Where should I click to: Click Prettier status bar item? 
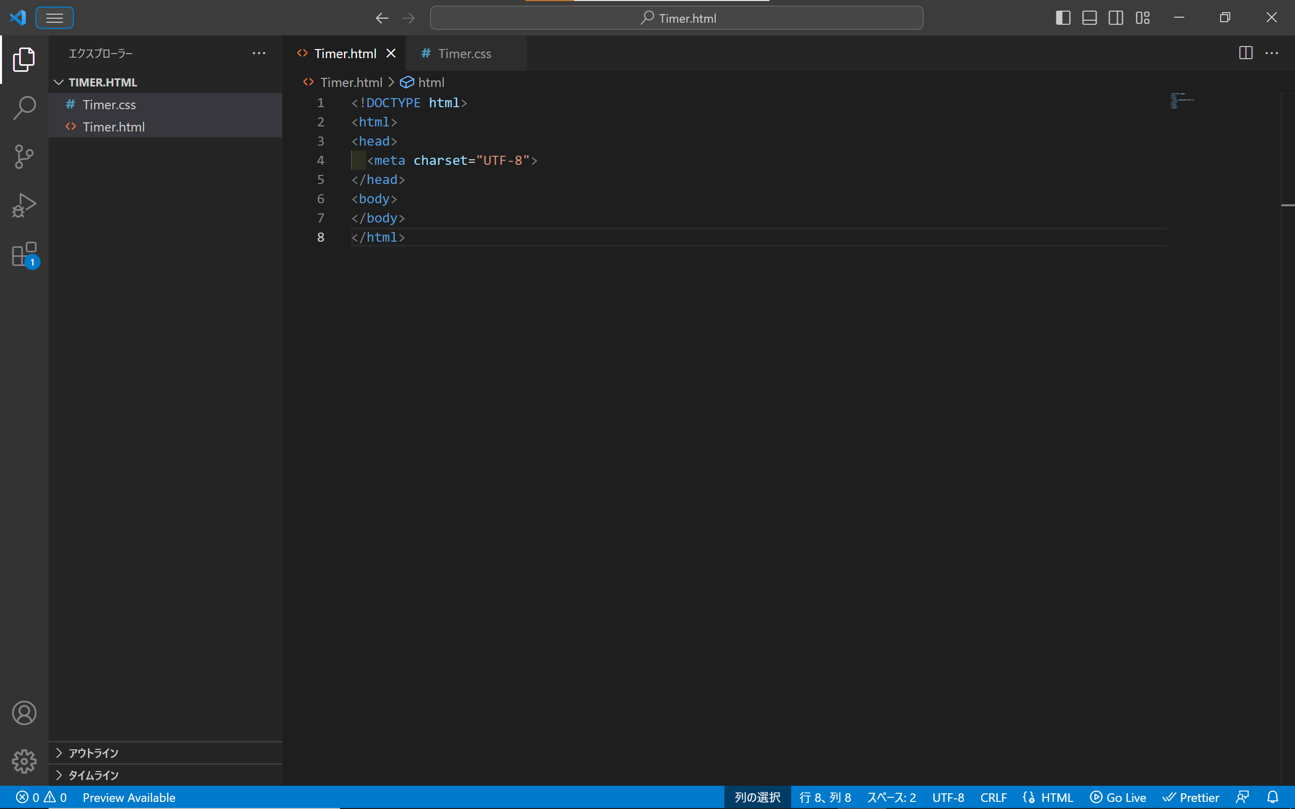[1191, 797]
